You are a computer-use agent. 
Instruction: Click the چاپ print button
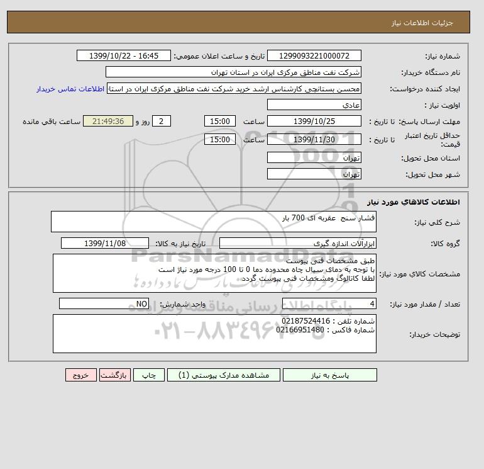(149, 375)
